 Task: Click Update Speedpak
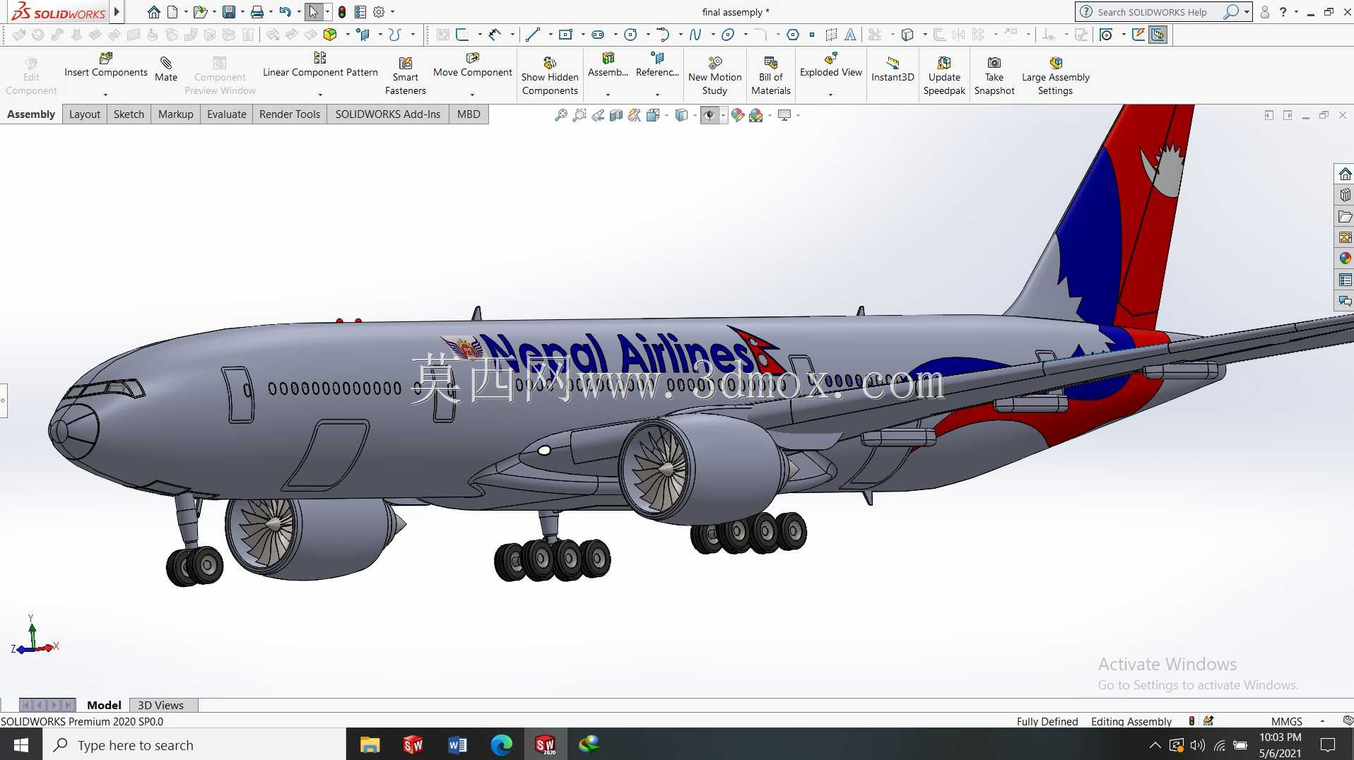coord(944,76)
